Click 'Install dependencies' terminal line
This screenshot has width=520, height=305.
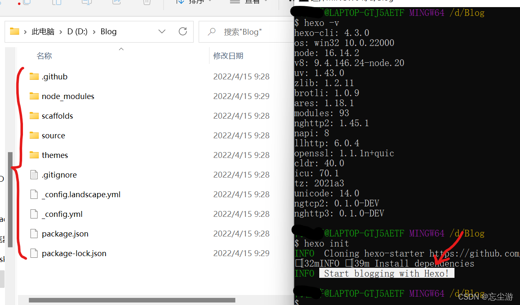click(384, 264)
